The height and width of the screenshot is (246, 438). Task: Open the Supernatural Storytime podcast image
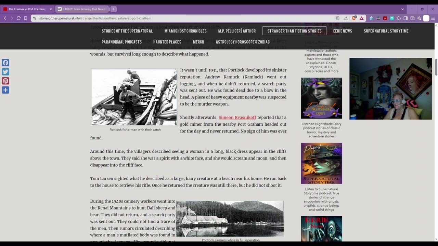pyautogui.click(x=321, y=163)
